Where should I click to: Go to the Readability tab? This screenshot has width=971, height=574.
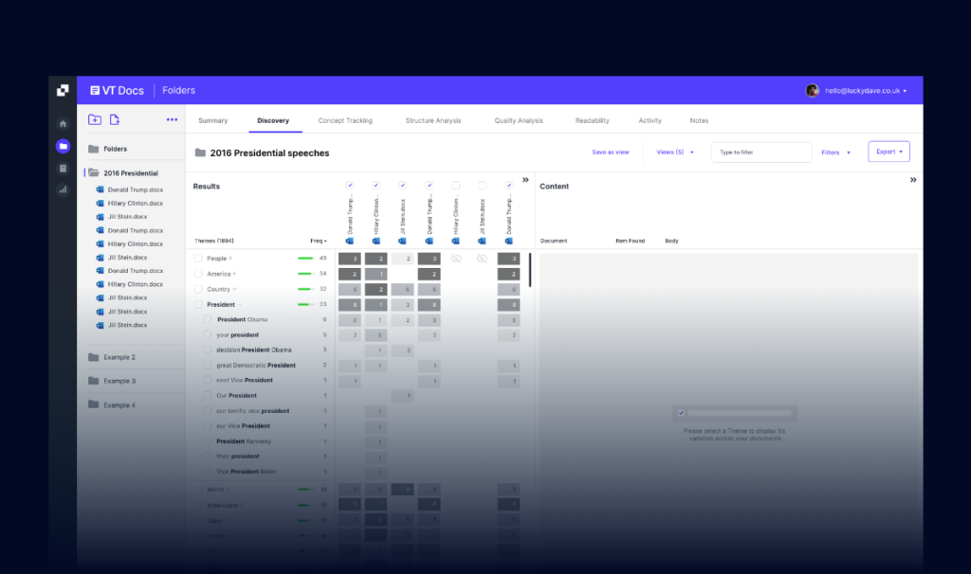click(592, 120)
